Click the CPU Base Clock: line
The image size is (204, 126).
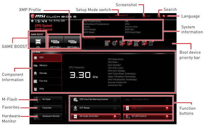tap(115, 59)
